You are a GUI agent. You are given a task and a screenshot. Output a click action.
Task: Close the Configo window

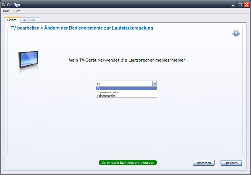tap(246, 4)
